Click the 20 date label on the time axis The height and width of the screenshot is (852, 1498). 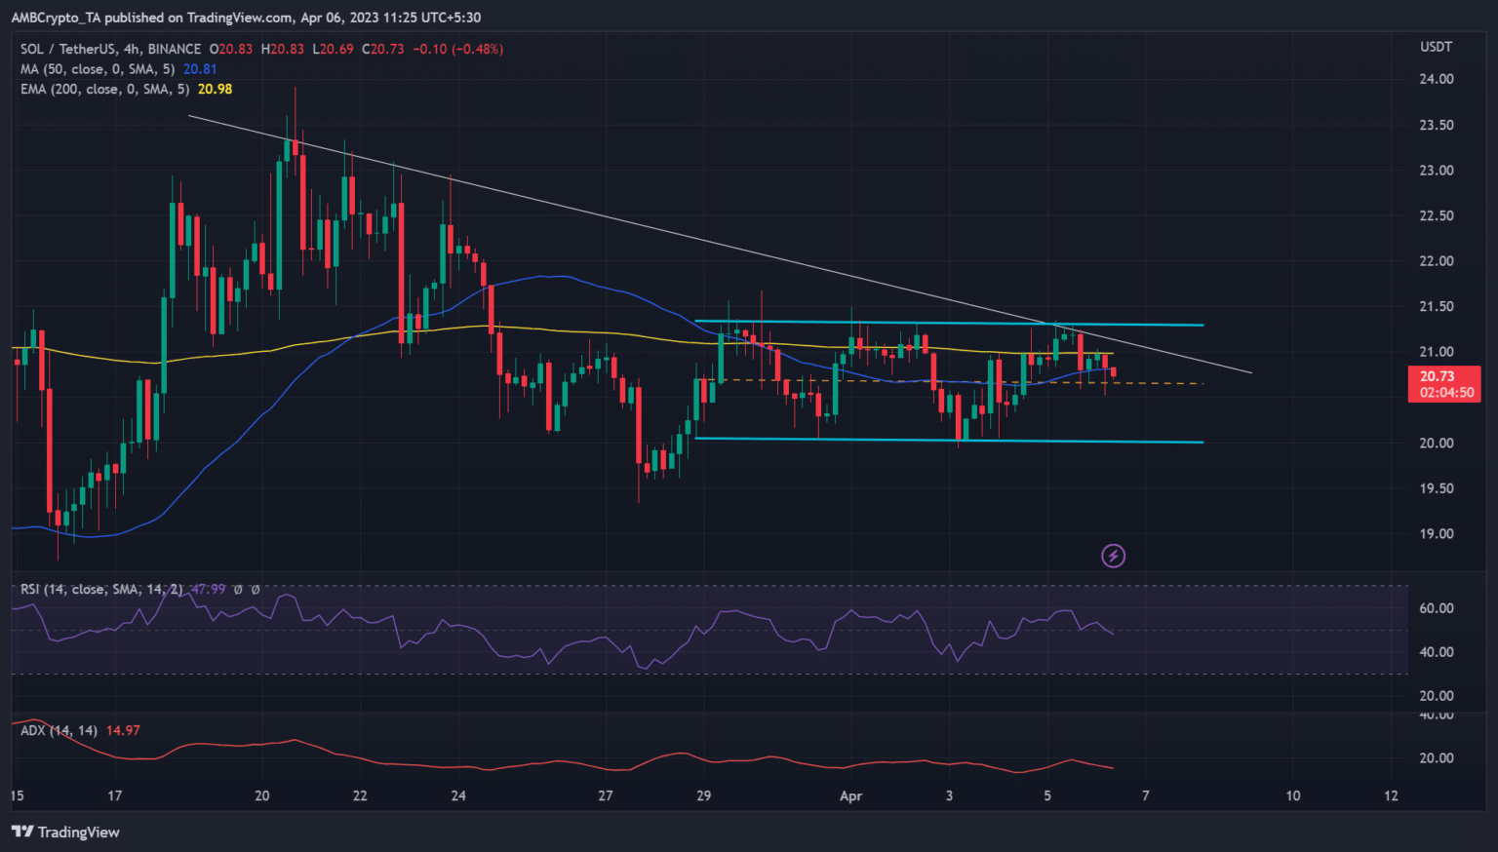click(261, 795)
